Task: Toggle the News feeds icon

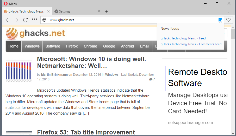Action: [220, 20]
